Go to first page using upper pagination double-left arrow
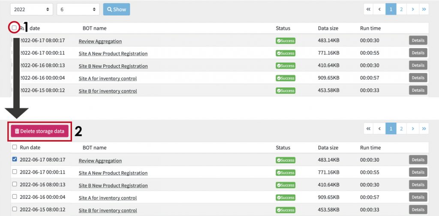 click(x=368, y=9)
